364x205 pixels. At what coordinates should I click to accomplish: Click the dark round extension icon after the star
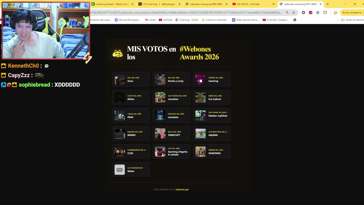303,13
